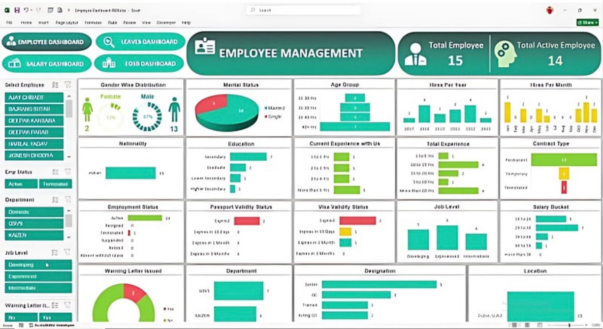Image resolution: width=603 pixels, height=329 pixels.
Task: Toggle multi-select for Warning Letter slicer
Action: (x=55, y=305)
